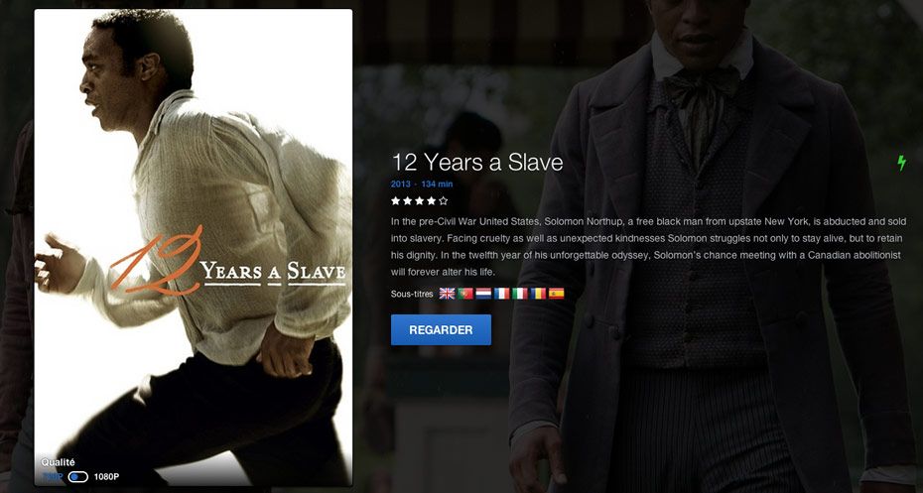Pick Spanish subtitles flag icon
The image size is (923, 493).
coord(556,294)
